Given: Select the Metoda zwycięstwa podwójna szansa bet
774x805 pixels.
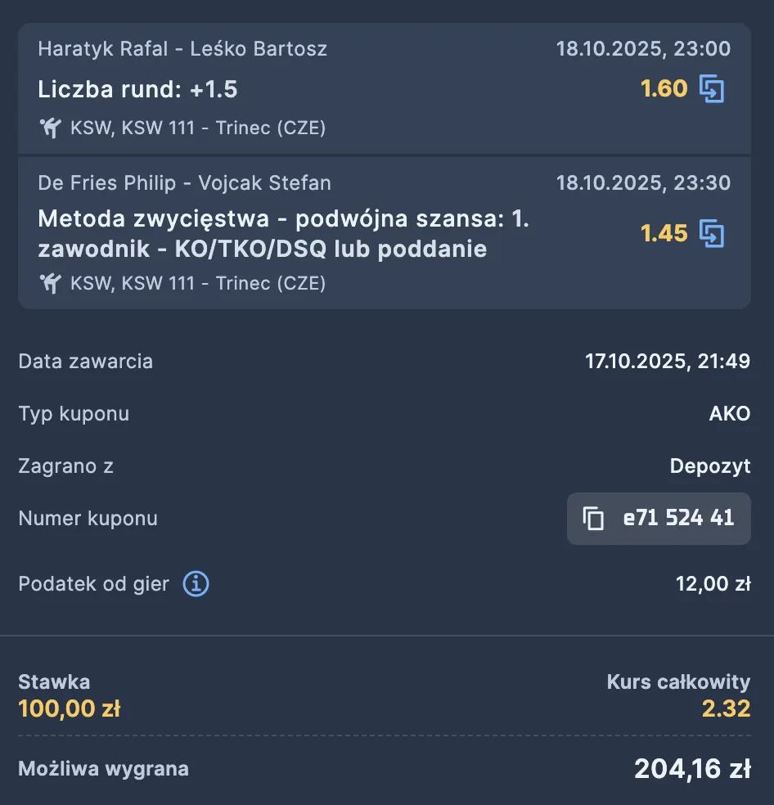Looking at the screenshot, I should pyautogui.click(x=283, y=234).
